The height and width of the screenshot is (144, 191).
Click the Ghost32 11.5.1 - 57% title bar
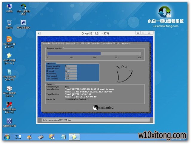tap(95, 33)
